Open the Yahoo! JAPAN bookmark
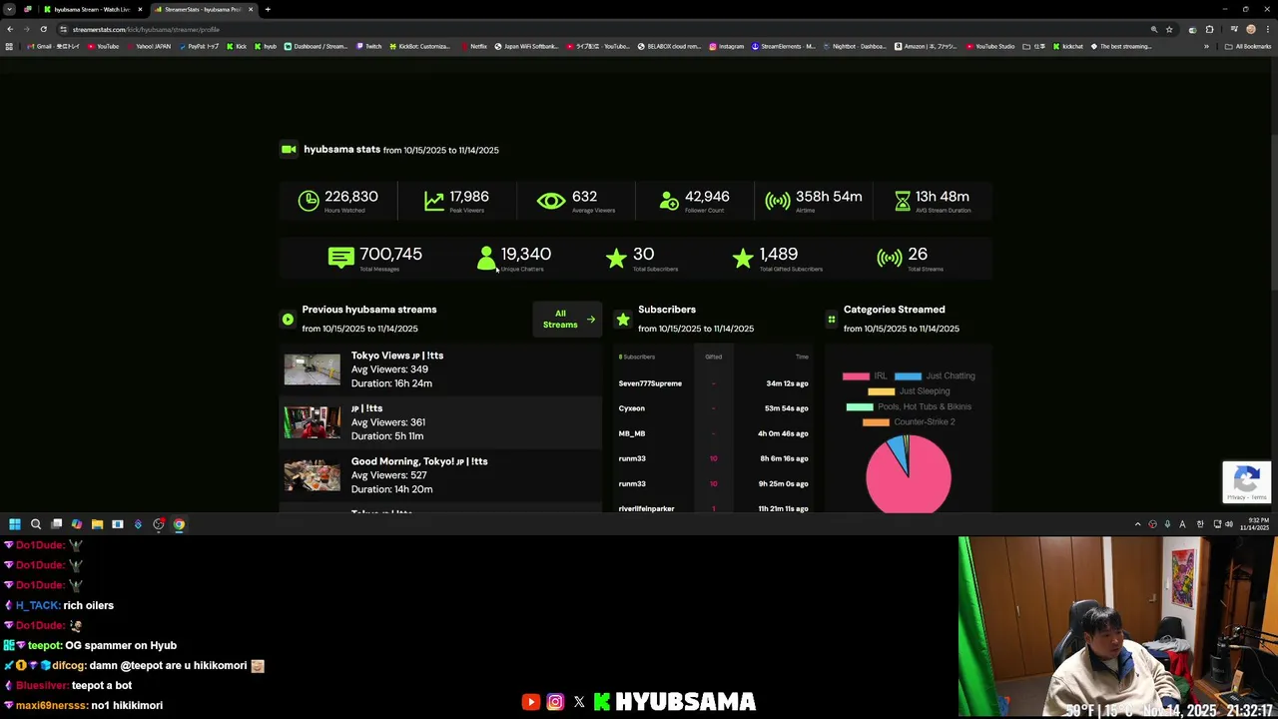The width and height of the screenshot is (1278, 719). (x=148, y=46)
